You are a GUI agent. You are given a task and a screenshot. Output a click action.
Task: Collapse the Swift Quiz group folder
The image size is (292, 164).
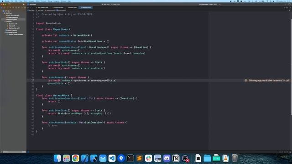click(x=3, y=13)
